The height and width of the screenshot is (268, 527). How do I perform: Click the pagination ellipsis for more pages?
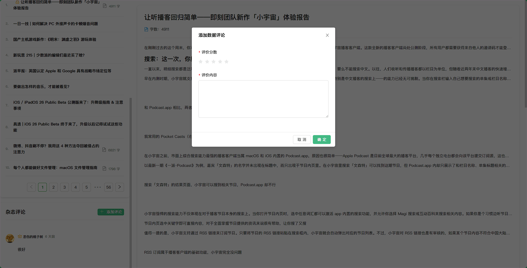tap(98, 187)
